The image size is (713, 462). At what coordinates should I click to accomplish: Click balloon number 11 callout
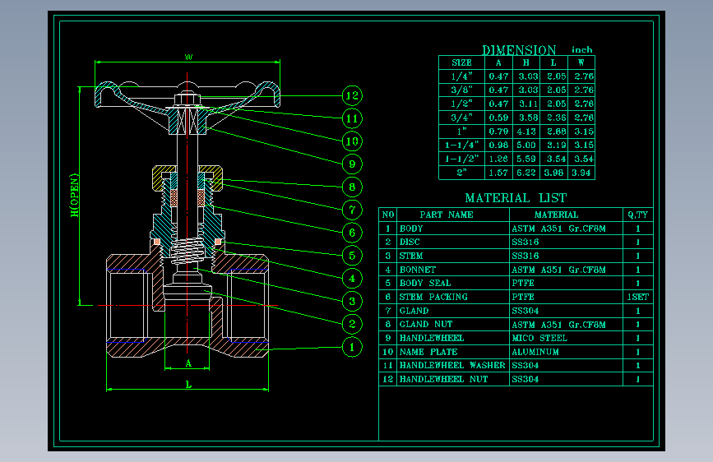tap(352, 118)
